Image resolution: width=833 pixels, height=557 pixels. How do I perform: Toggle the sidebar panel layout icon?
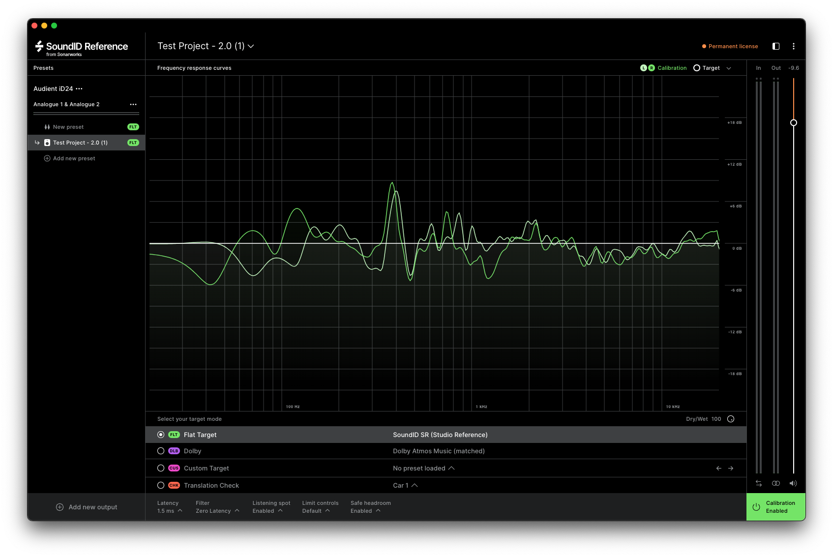point(776,46)
